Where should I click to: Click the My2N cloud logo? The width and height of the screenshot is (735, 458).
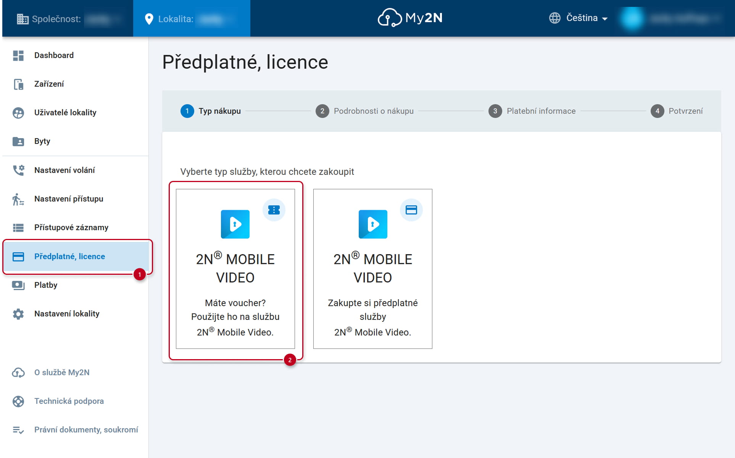[410, 18]
